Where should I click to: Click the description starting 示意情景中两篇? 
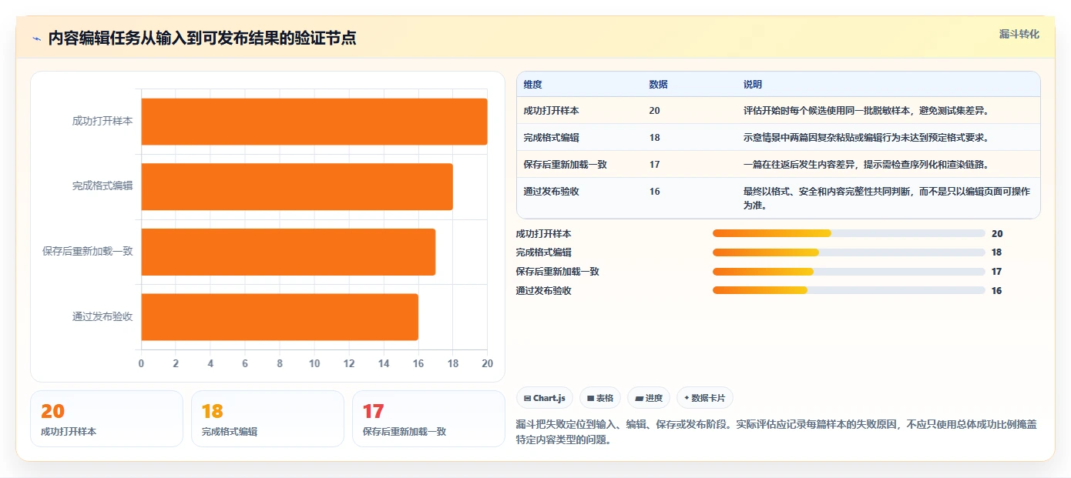866,137
